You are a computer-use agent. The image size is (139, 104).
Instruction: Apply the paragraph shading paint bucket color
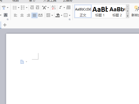point(58,15)
